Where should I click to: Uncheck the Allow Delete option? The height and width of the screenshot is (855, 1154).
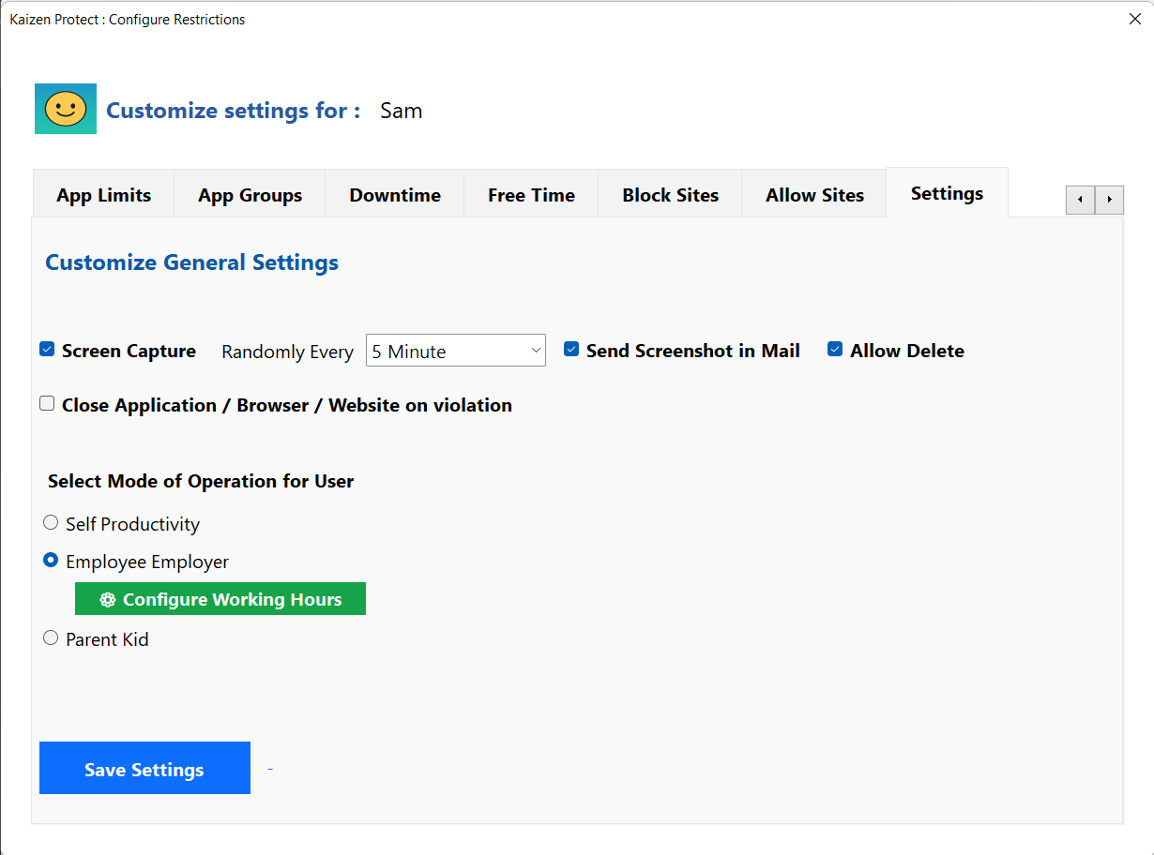pyautogui.click(x=835, y=350)
